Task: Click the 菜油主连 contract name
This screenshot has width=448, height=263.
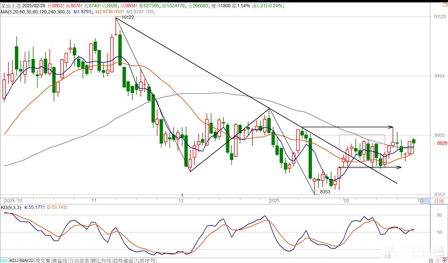Action: tap(11, 6)
